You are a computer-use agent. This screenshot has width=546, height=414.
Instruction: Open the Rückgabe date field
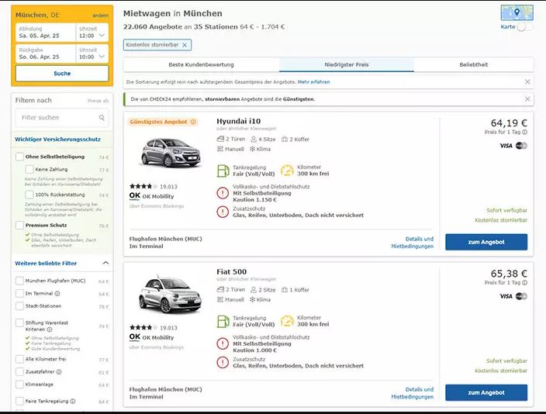click(45, 53)
